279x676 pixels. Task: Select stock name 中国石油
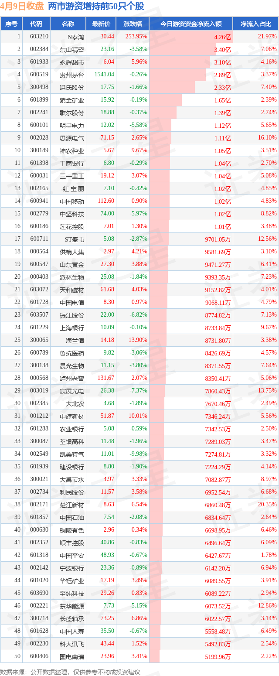pos(72,517)
